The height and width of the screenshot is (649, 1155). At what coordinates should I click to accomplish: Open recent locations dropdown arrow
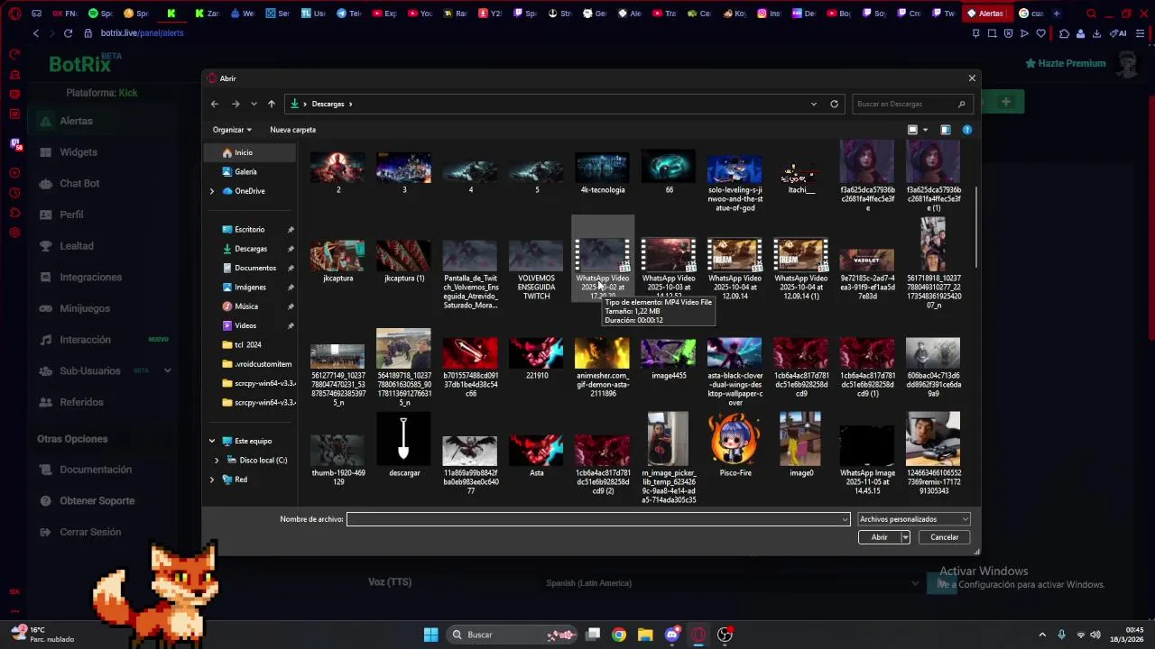click(x=254, y=104)
